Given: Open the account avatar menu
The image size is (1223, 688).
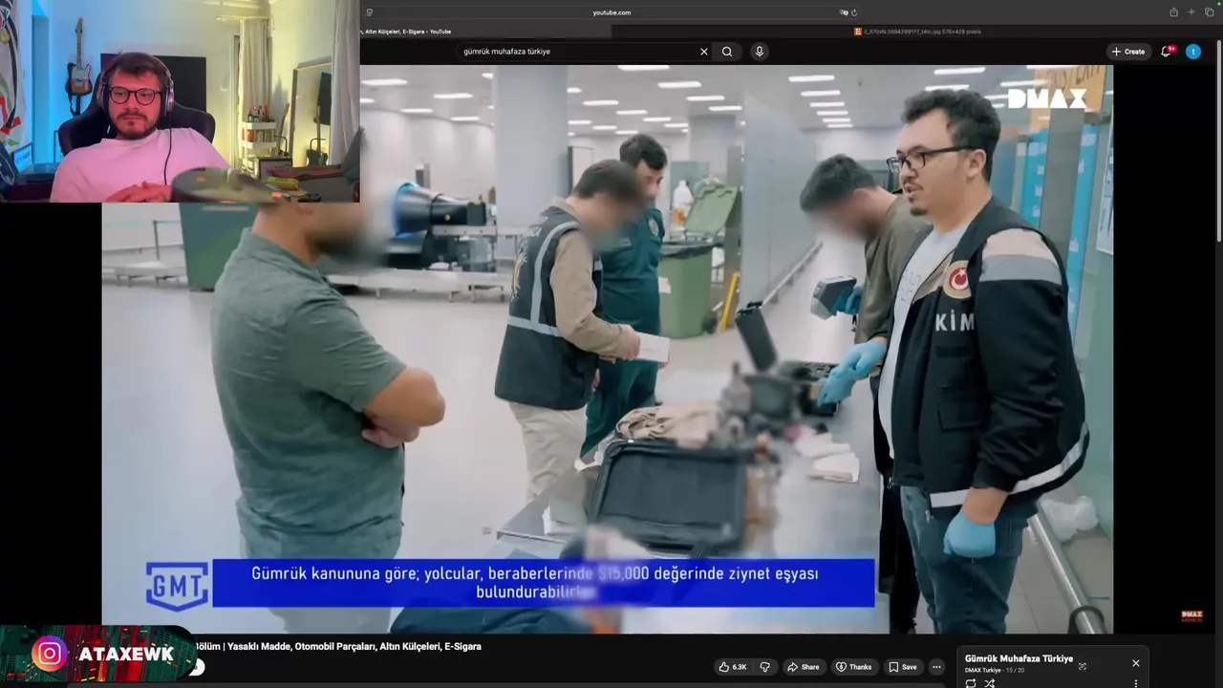Looking at the screenshot, I should [x=1193, y=52].
